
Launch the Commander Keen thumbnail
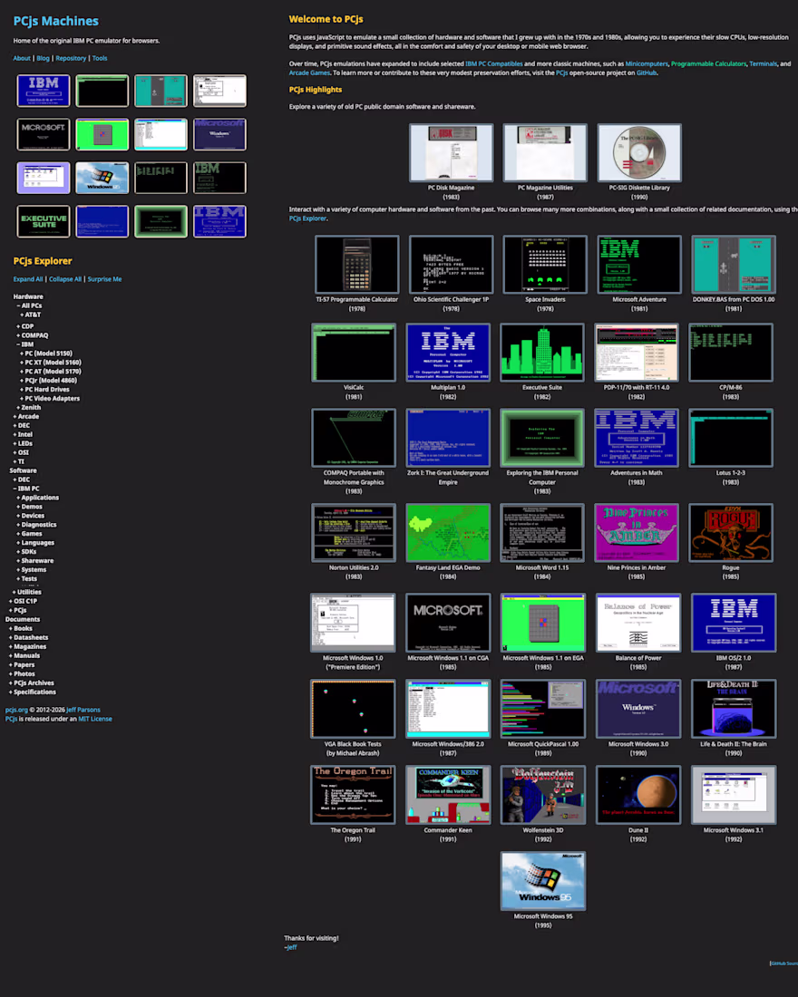coord(448,795)
